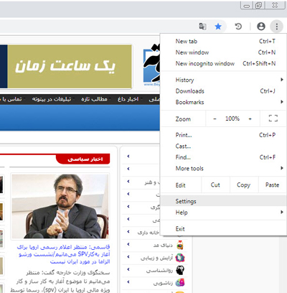
Task: Expand the Bookmarks submenu
Action: pos(223,102)
